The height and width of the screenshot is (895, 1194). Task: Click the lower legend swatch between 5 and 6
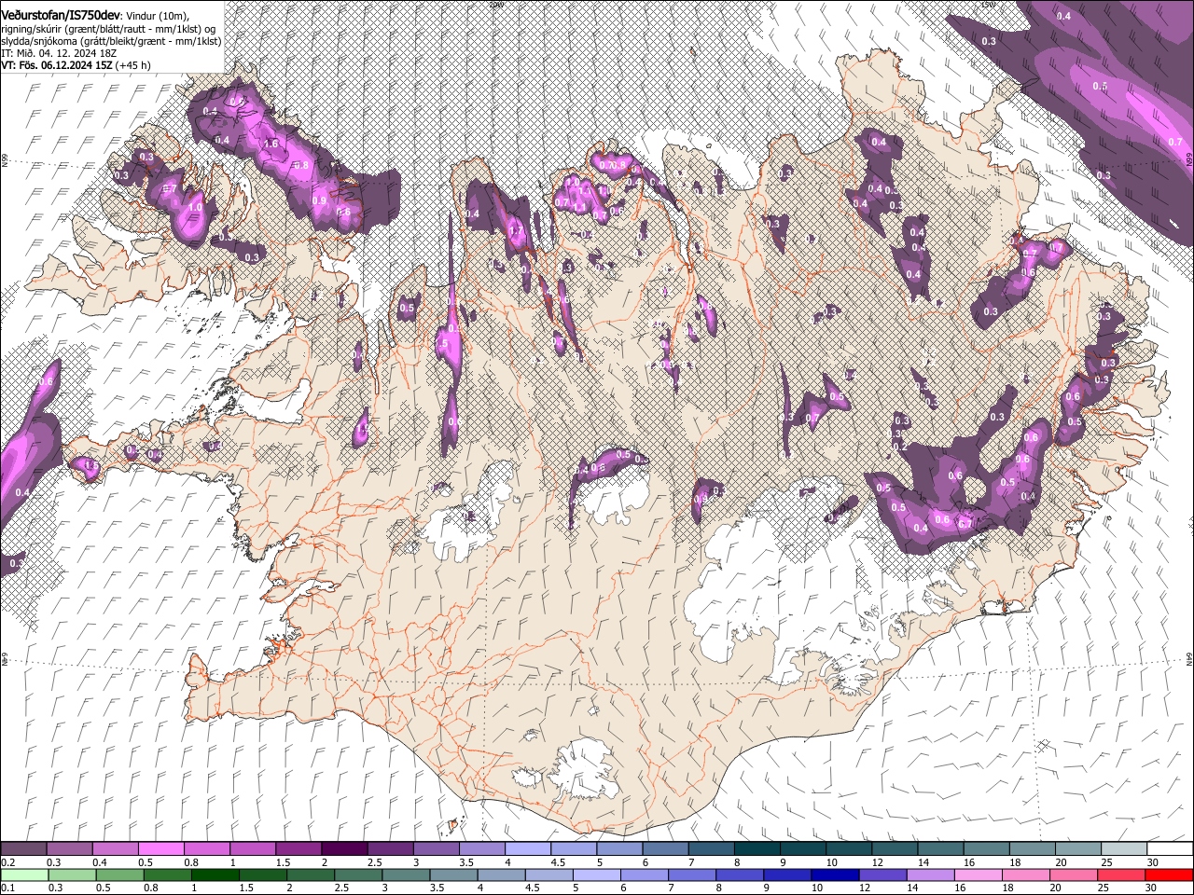(598, 874)
